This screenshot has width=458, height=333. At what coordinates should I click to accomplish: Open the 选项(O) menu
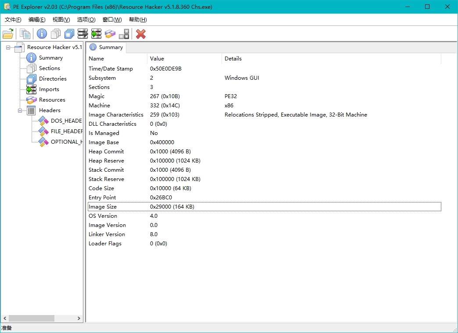86,20
